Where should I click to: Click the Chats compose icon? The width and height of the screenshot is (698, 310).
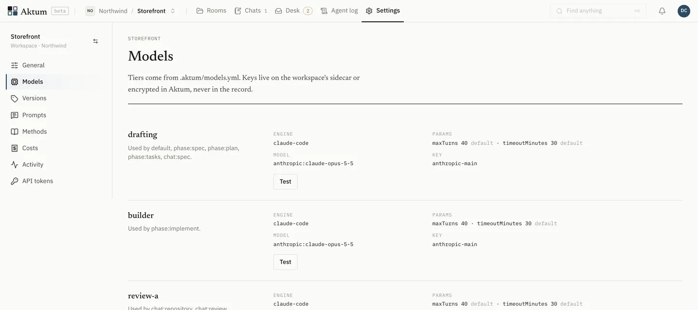pos(238,11)
